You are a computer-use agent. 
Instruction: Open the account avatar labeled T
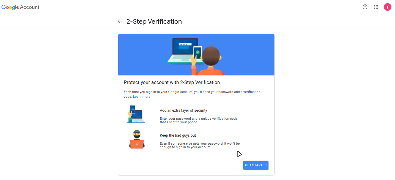[387, 7]
